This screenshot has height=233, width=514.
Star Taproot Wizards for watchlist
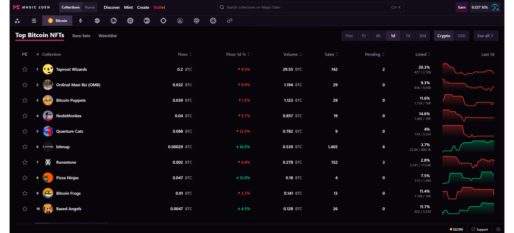(x=25, y=69)
